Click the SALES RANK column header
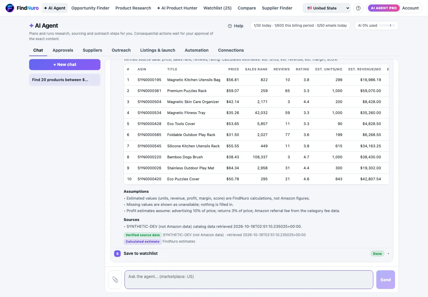Viewport: 428px width, 297px height. [256, 69]
